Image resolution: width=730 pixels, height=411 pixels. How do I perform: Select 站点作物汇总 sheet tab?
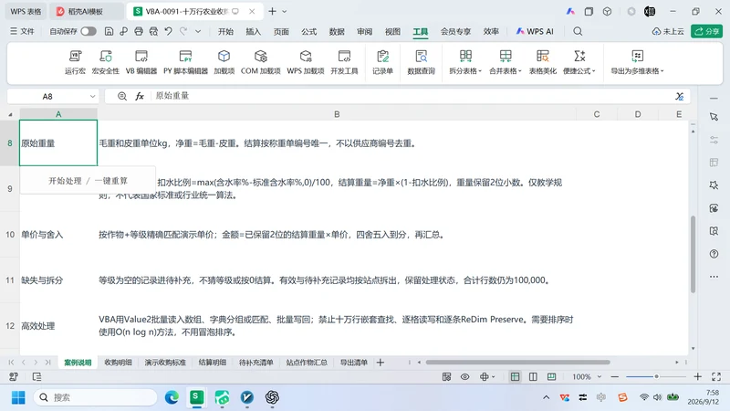pyautogui.click(x=307, y=362)
